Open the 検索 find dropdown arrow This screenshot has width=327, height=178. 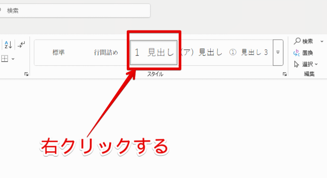click(x=322, y=41)
